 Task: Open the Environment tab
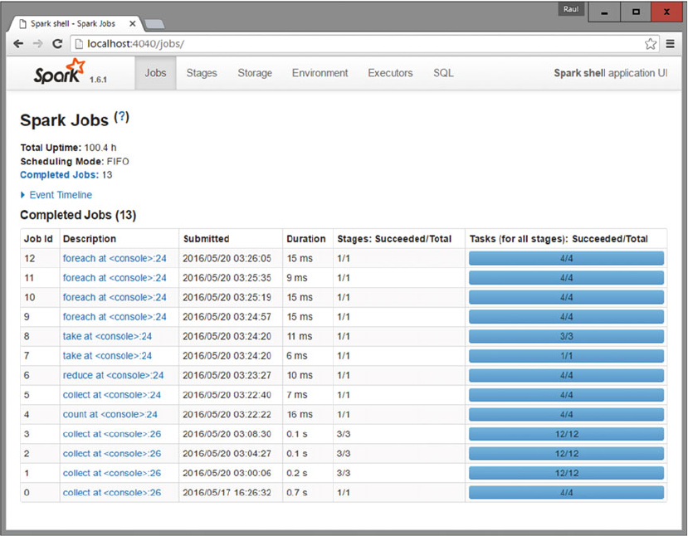click(320, 73)
